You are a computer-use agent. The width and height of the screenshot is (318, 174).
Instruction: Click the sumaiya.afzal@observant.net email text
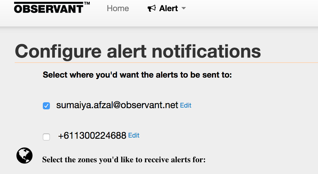click(x=117, y=105)
